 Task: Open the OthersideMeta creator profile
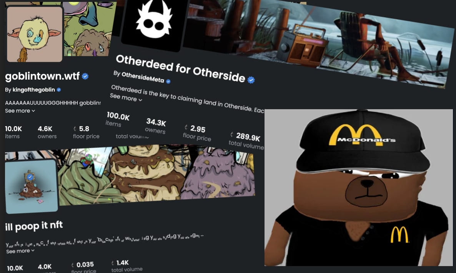tap(143, 77)
